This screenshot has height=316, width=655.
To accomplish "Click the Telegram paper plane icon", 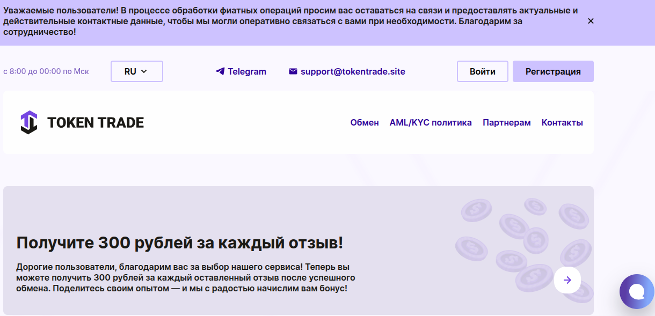I will [x=220, y=71].
